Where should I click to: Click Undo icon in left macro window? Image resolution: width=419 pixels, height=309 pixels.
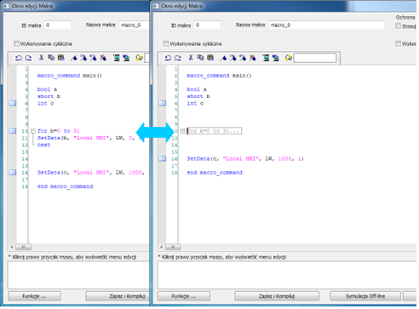[x=19, y=58]
